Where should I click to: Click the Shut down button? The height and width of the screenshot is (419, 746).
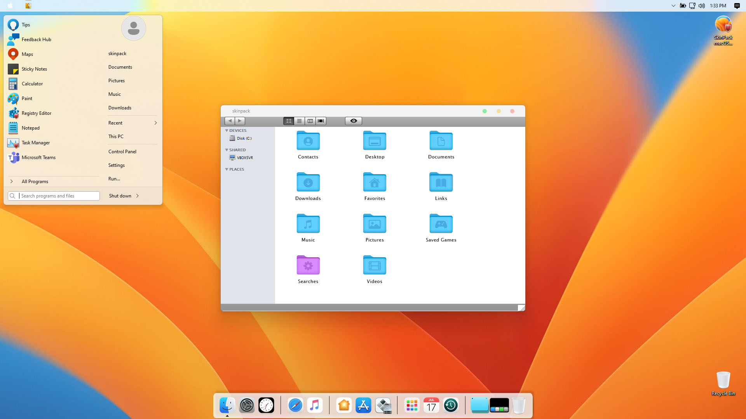[x=120, y=196]
